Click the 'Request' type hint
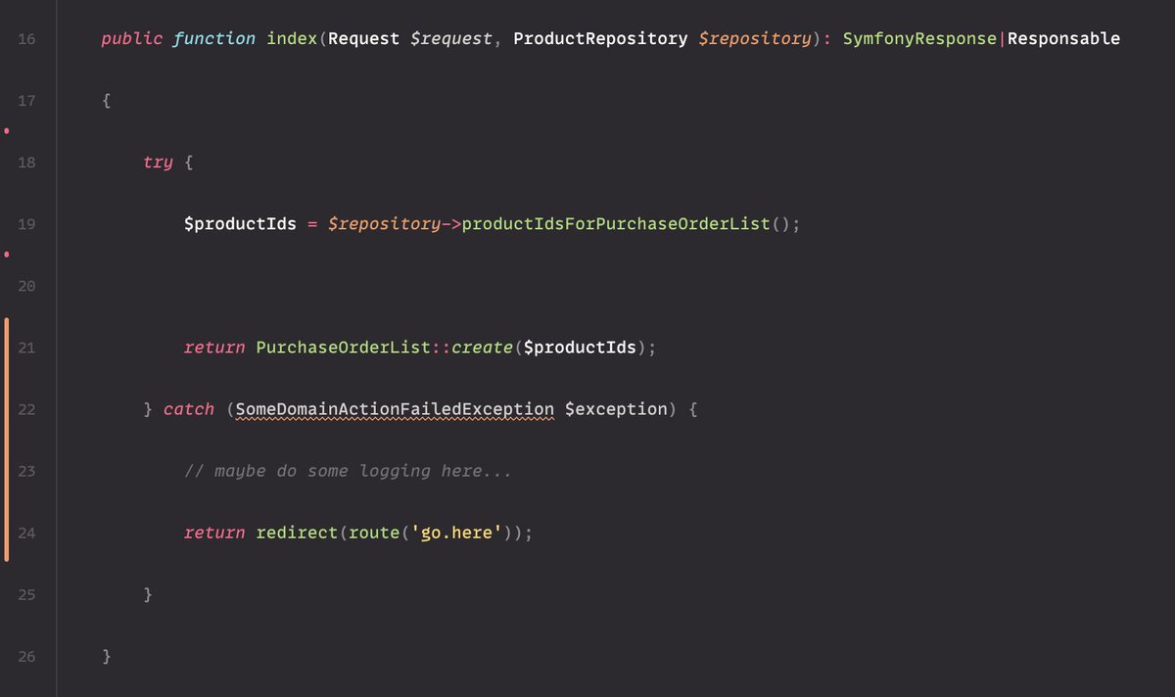The image size is (1175, 697). pyautogui.click(x=364, y=39)
